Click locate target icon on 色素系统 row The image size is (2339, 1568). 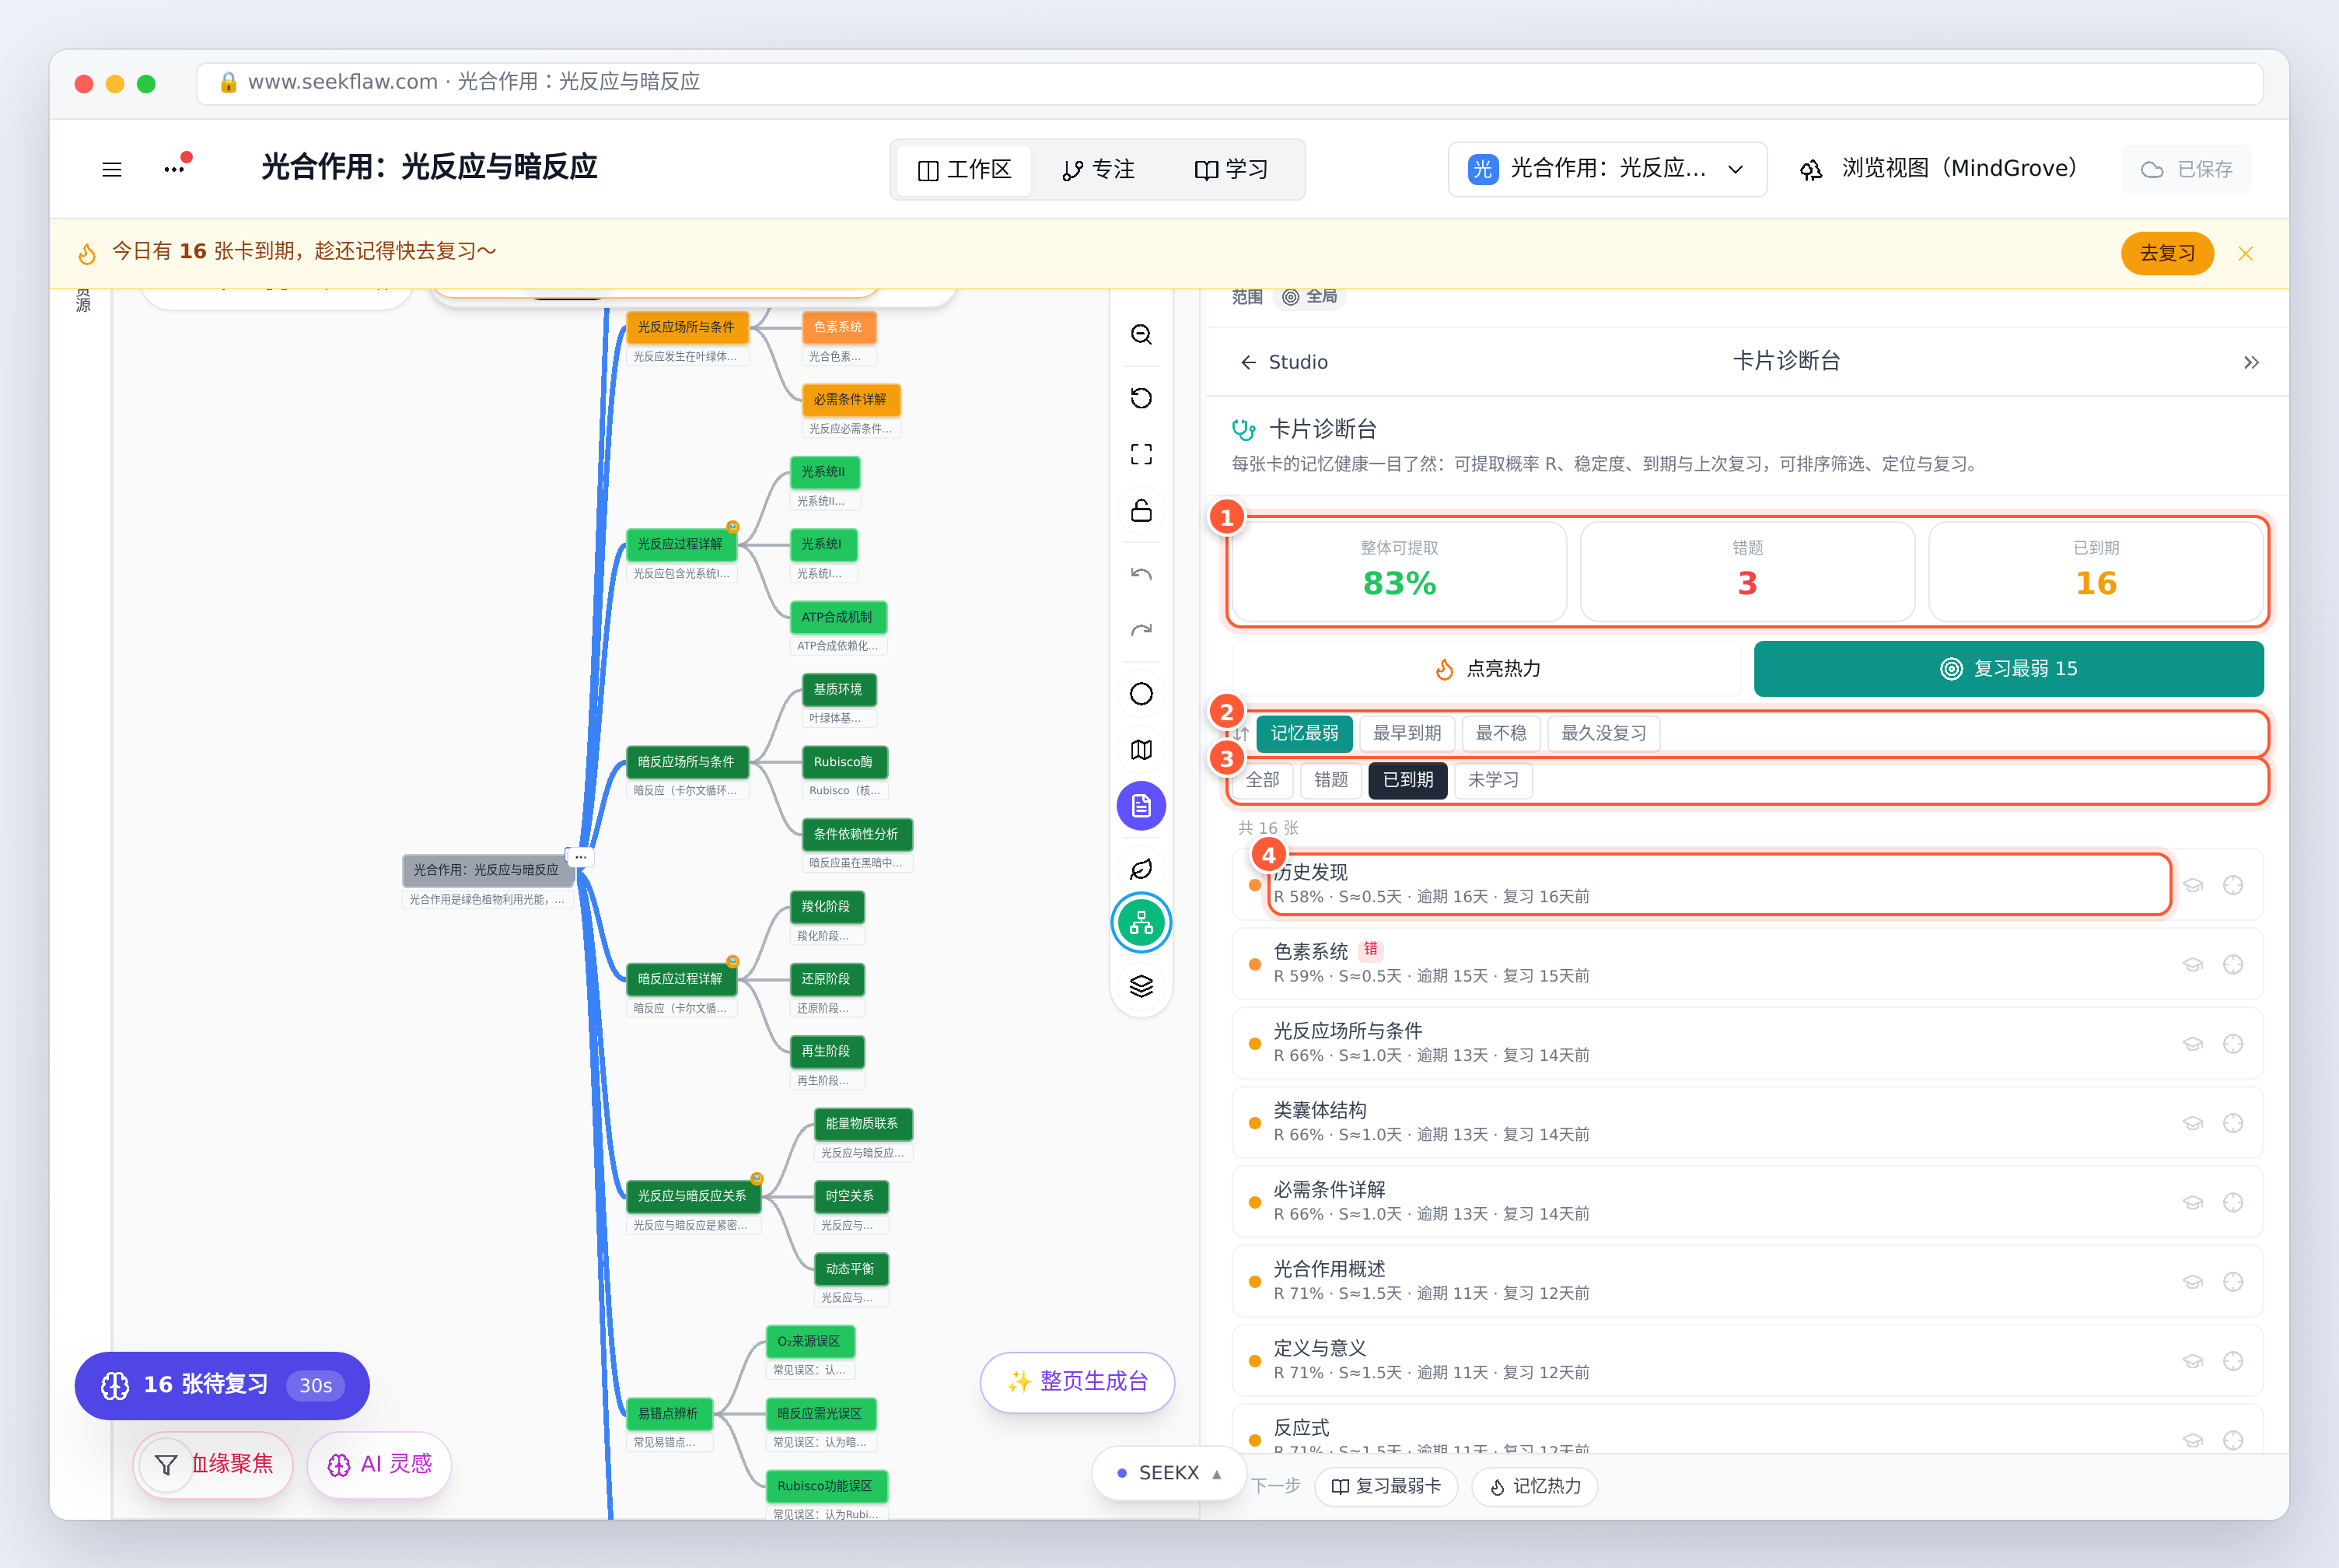tap(2232, 965)
